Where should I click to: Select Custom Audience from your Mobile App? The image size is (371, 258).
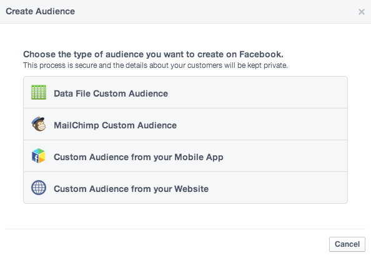click(185, 156)
